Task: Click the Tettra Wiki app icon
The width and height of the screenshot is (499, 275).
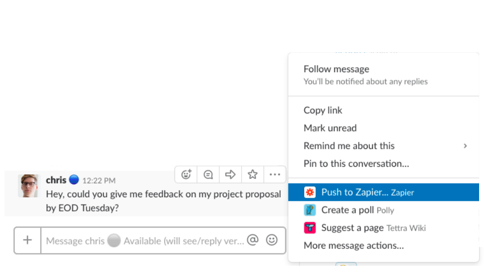Action: pos(310,228)
